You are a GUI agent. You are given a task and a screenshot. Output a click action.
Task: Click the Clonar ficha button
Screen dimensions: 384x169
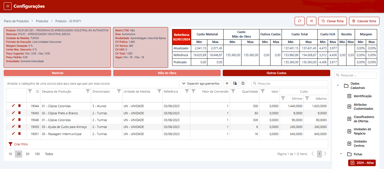[332, 21]
